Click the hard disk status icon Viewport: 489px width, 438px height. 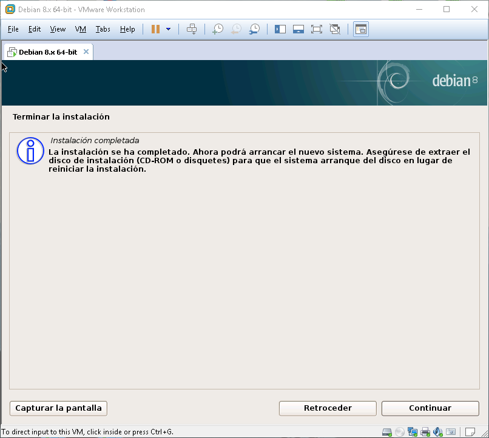(x=387, y=432)
